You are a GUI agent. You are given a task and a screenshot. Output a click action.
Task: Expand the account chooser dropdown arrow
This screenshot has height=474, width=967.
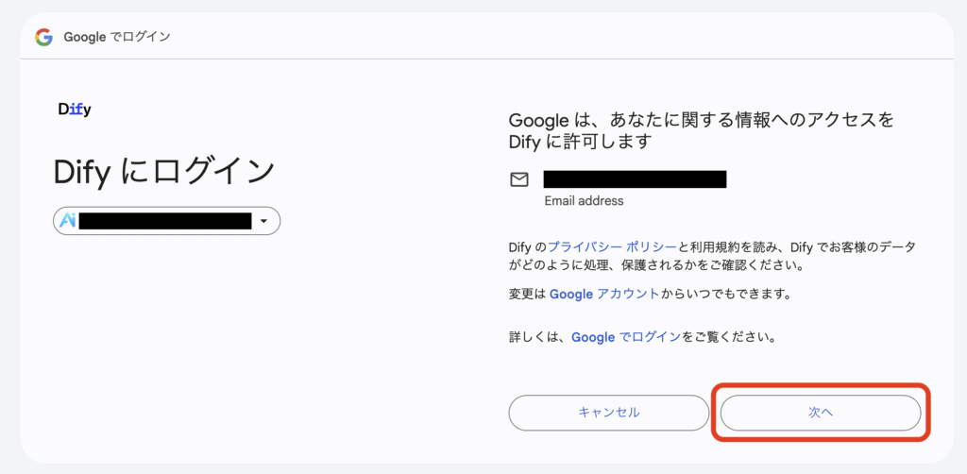pyautogui.click(x=264, y=221)
